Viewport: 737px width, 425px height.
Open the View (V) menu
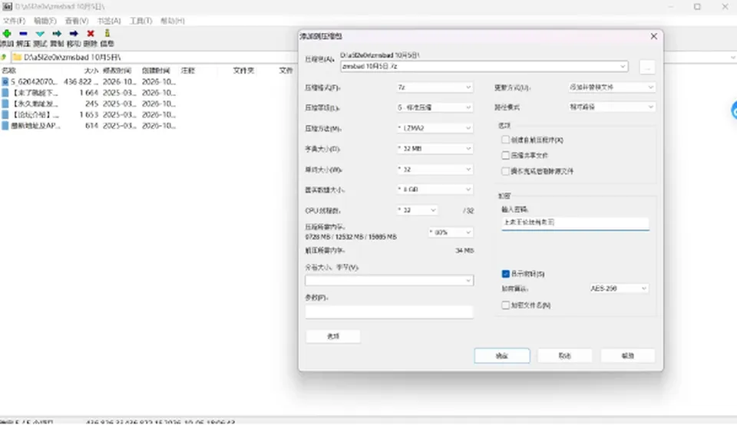tap(77, 21)
